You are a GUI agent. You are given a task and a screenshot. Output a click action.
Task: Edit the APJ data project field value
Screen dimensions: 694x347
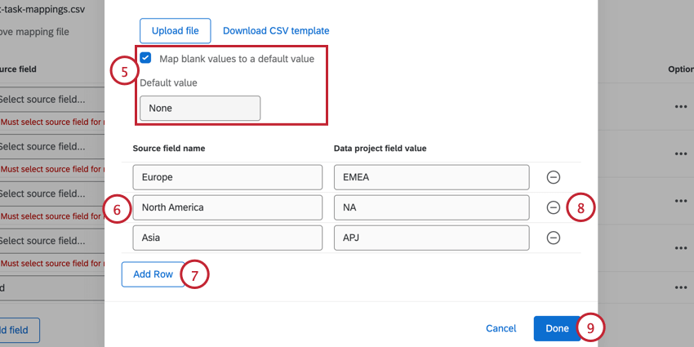pyautogui.click(x=431, y=238)
